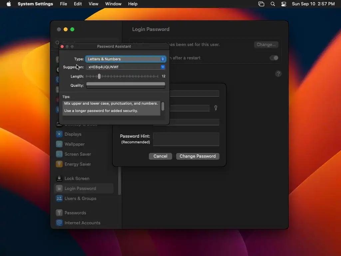341x256 pixels.
Task: Click the Tips scrollbar in Password Assistant
Action: [x=163, y=106]
